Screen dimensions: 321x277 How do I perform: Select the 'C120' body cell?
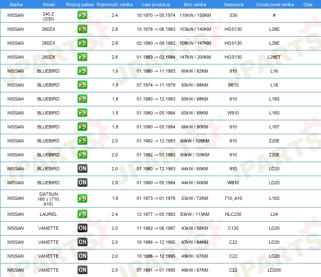coord(233,228)
